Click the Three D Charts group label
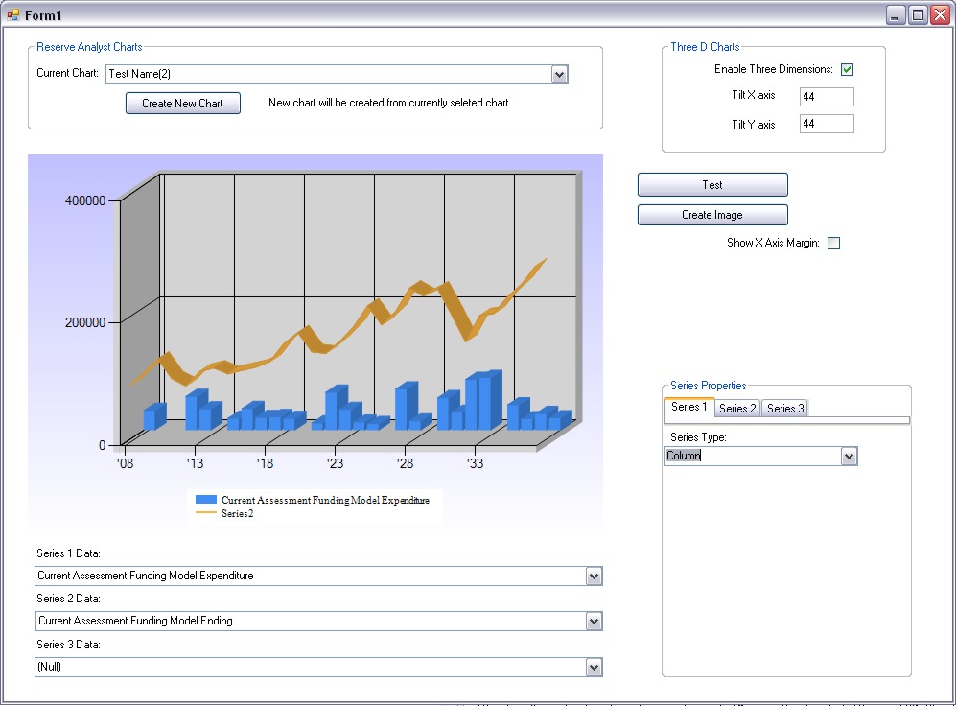Image resolution: width=956 pixels, height=706 pixels. [x=705, y=47]
